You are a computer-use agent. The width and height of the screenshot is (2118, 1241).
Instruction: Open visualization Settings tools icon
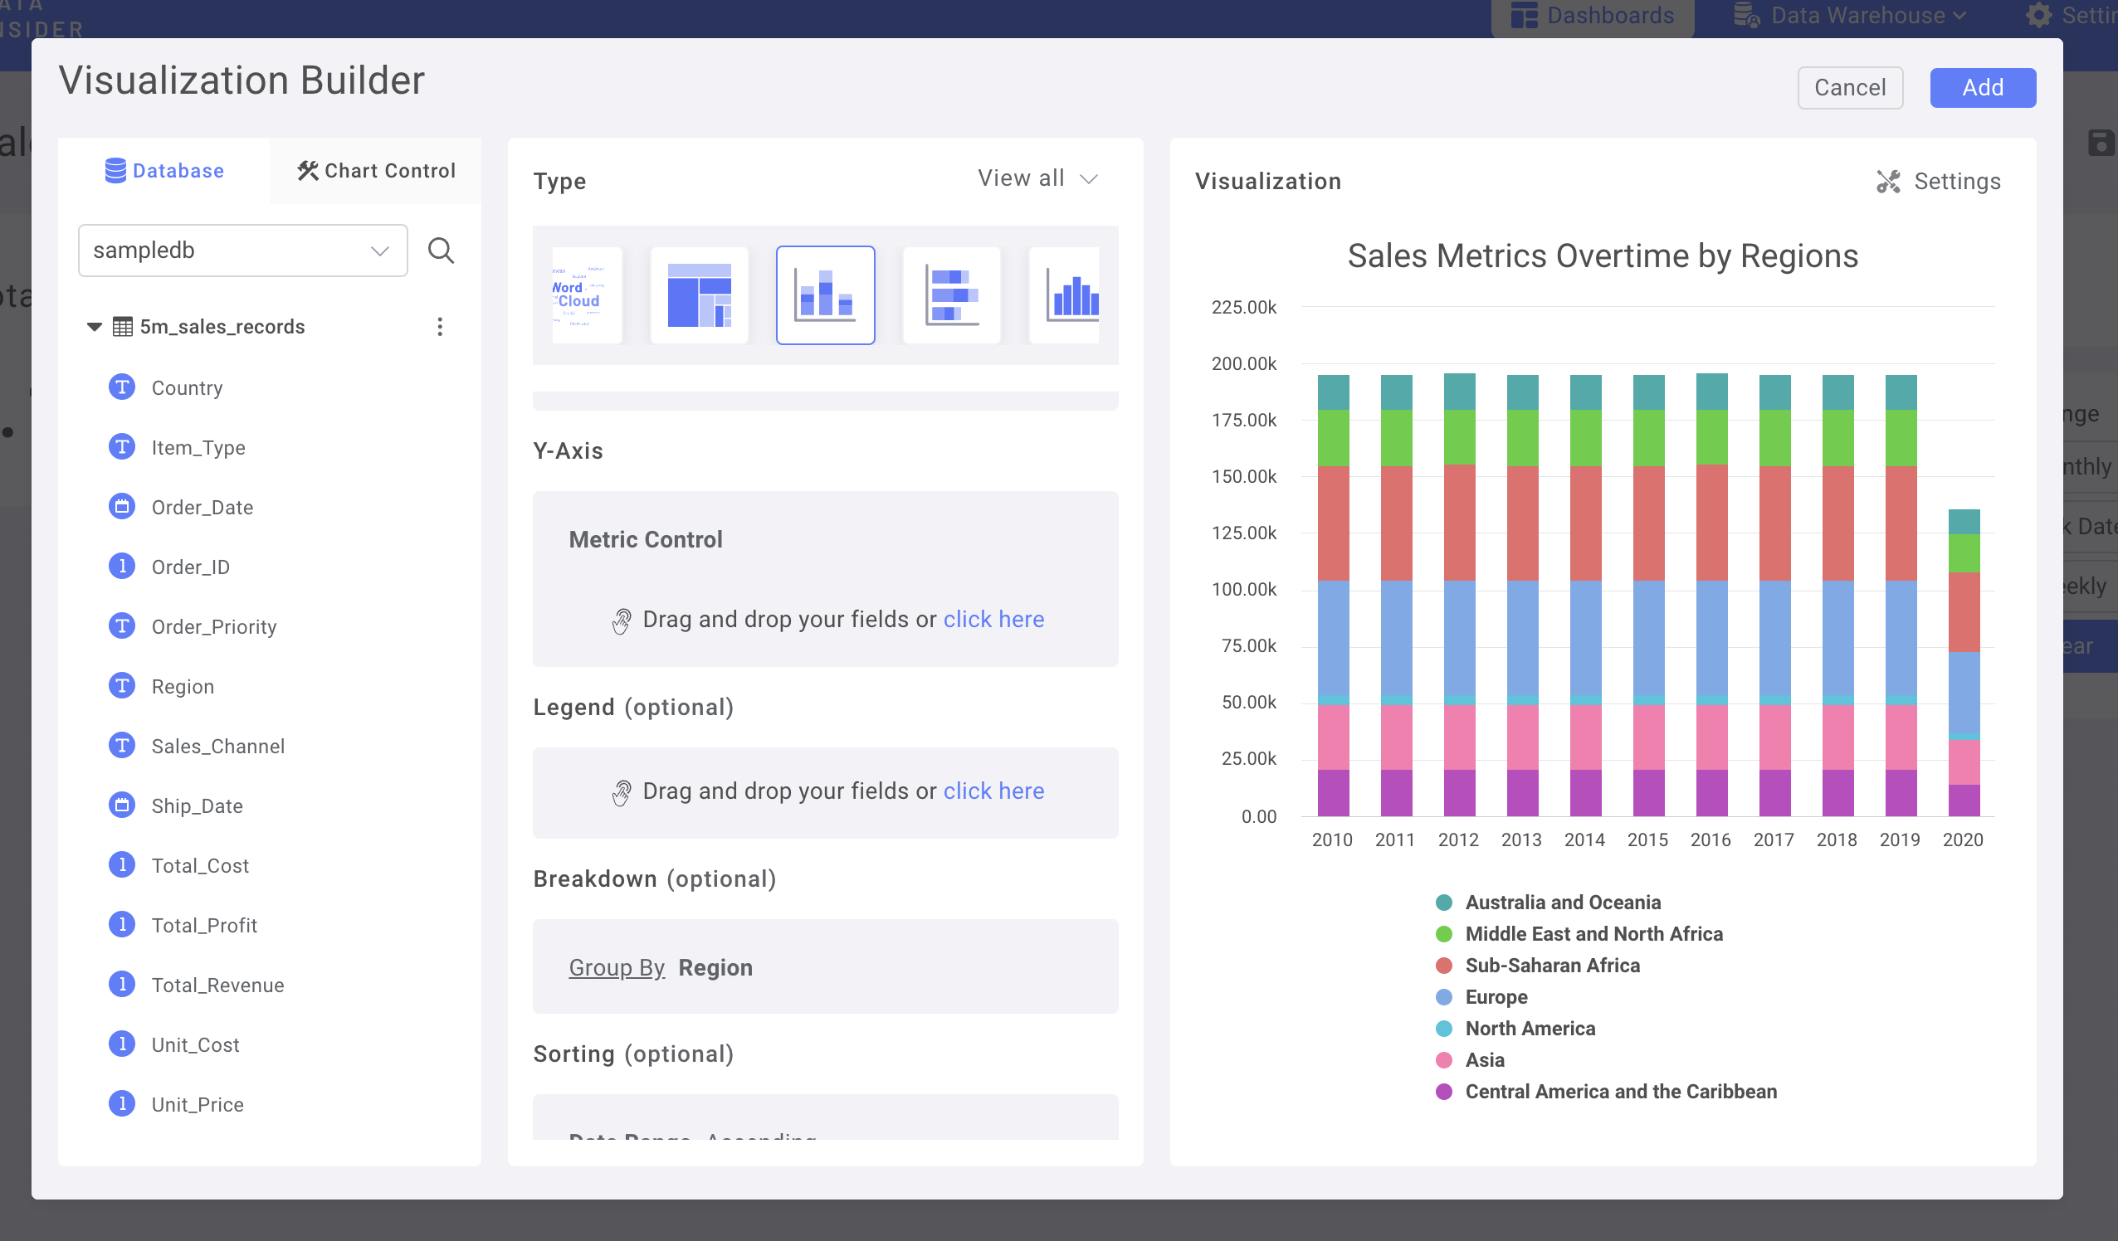pos(1888,182)
